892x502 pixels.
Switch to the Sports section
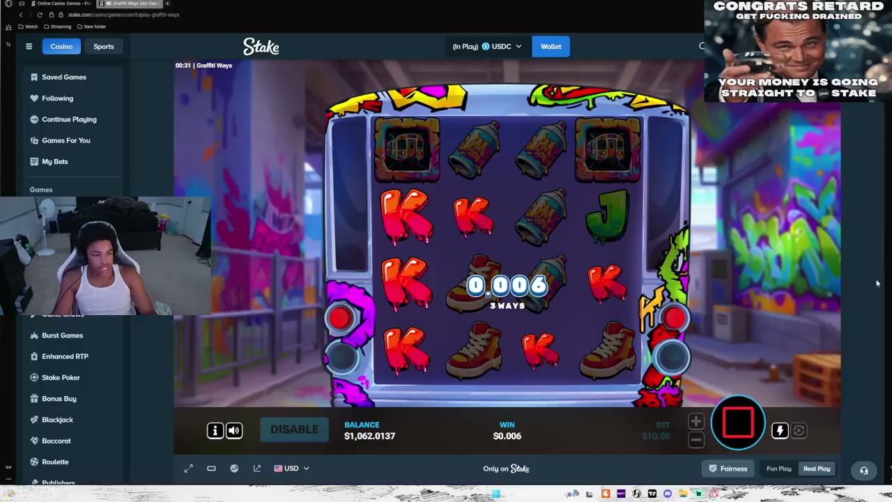pos(103,47)
